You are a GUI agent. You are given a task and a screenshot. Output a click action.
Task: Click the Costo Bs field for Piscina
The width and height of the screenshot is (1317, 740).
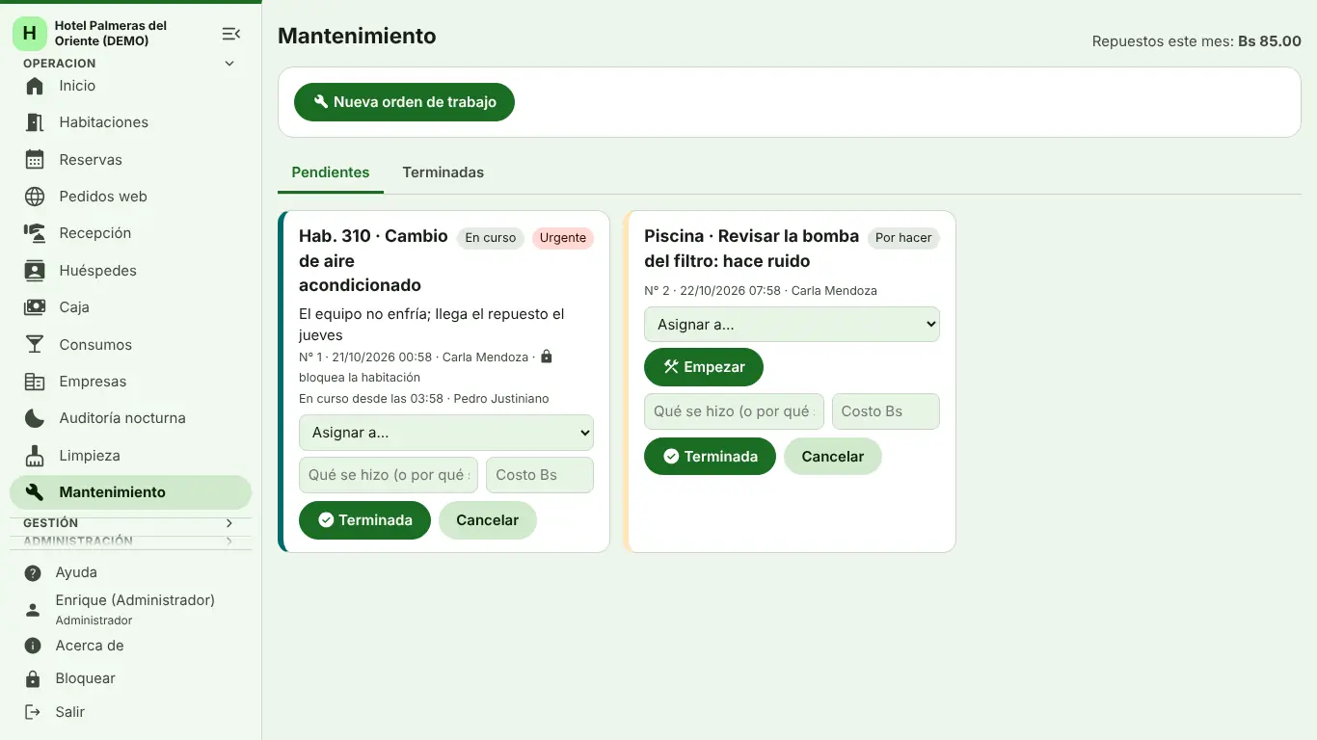click(886, 411)
